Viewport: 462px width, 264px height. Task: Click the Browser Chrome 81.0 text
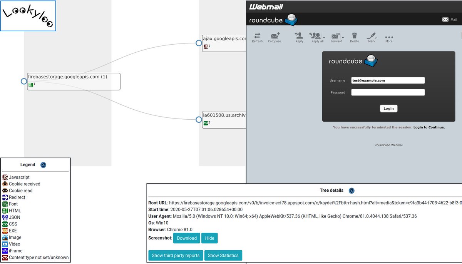pyautogui.click(x=170, y=230)
